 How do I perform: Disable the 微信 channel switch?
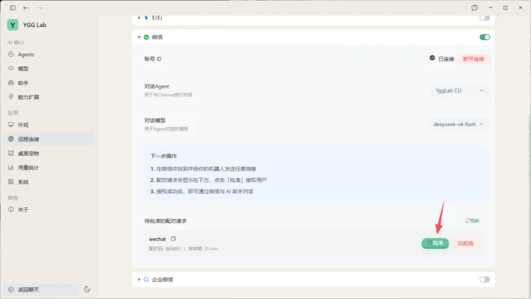tap(485, 37)
